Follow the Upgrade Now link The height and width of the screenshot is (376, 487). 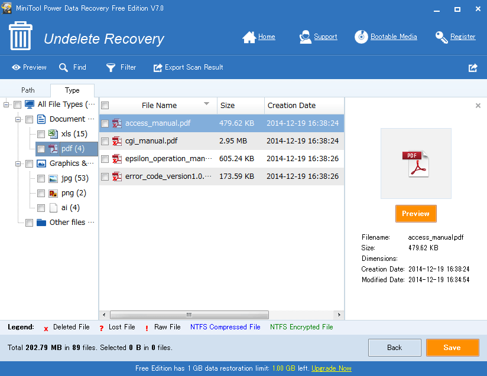(x=331, y=368)
